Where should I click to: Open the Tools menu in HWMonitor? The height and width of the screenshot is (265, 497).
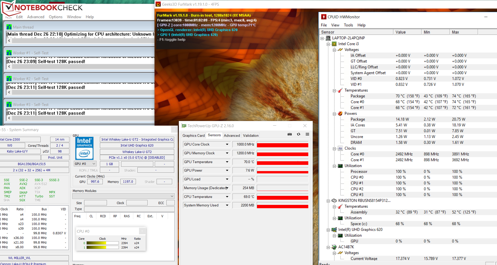pos(348,25)
